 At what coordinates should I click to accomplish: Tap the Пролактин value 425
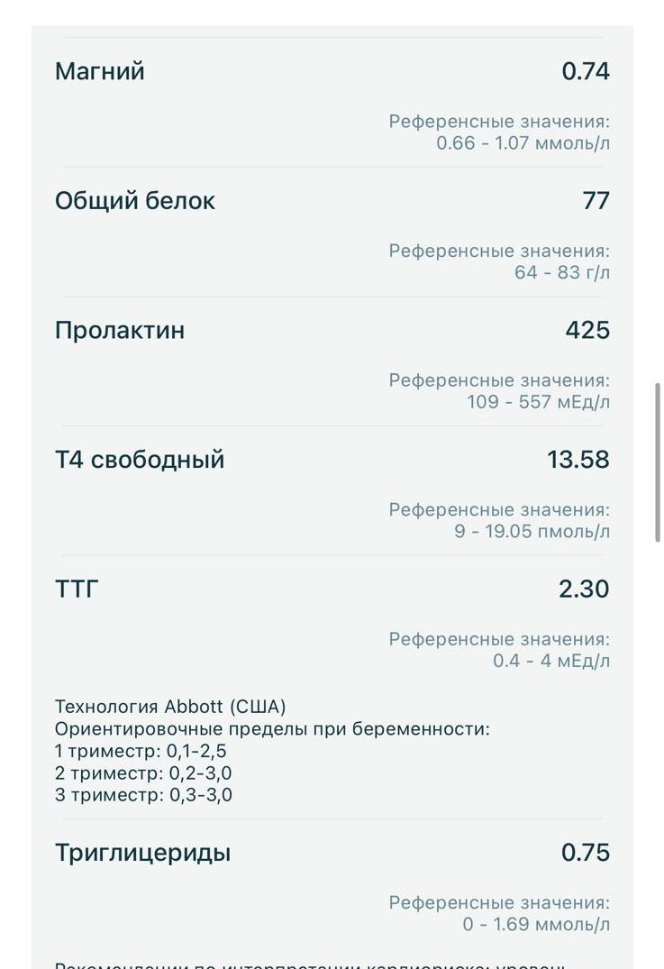[x=587, y=330]
